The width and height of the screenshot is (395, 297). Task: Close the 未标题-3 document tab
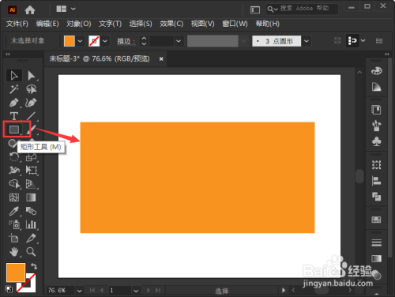[161, 59]
